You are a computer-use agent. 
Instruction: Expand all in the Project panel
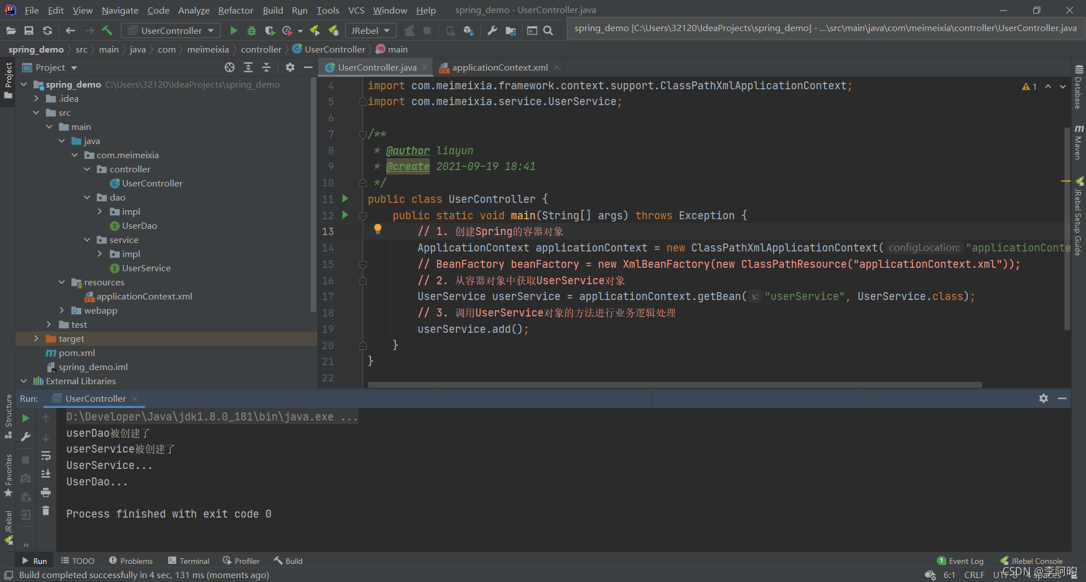click(248, 67)
